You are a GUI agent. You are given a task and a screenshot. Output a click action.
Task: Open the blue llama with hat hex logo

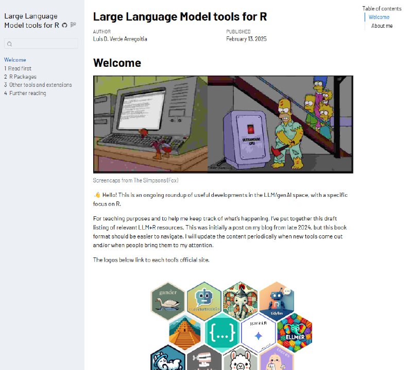168,358
